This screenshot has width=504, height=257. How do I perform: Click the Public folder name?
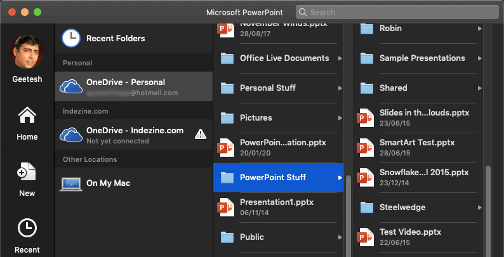pyautogui.click(x=251, y=237)
